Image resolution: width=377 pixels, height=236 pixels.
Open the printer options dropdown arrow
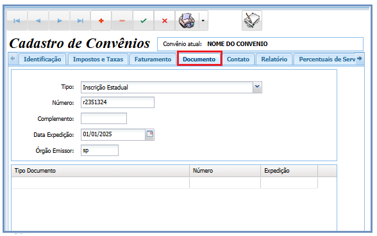pyautogui.click(x=203, y=21)
